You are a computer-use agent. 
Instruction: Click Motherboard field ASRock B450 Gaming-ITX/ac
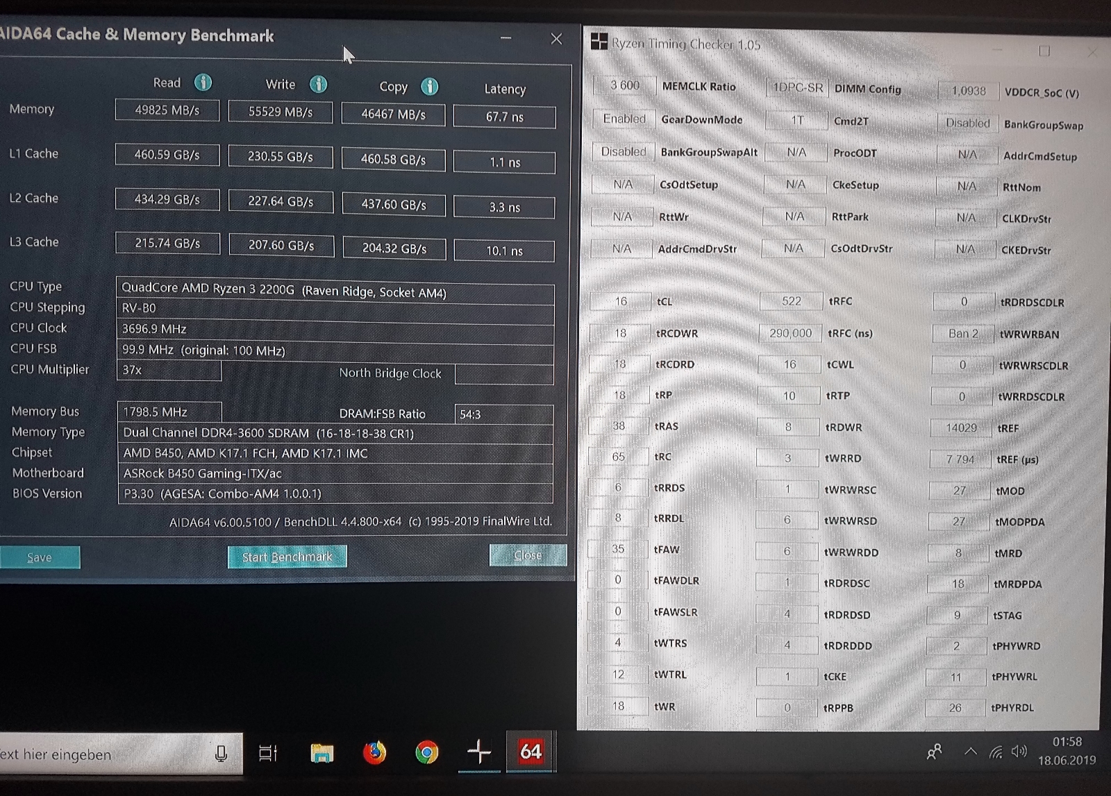point(336,473)
